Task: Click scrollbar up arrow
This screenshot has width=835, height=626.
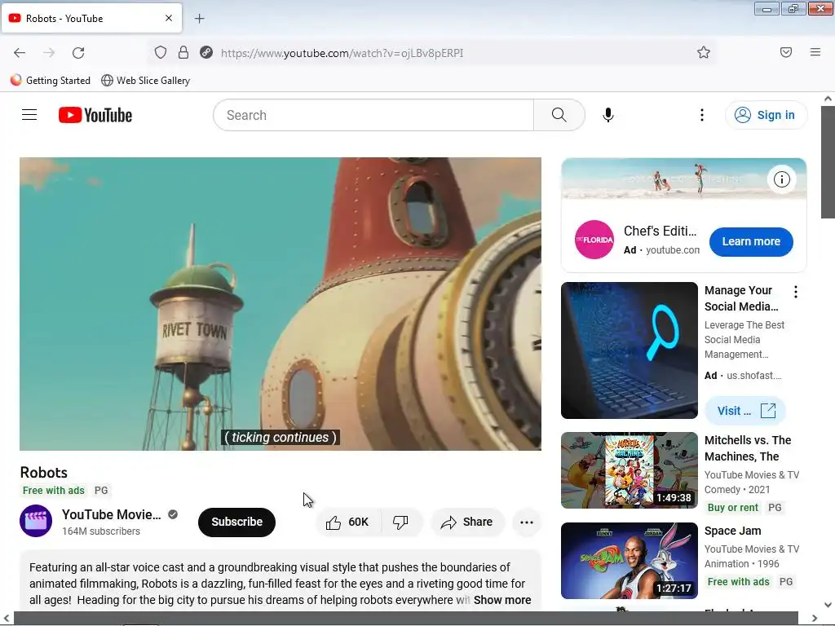Action: point(828,99)
